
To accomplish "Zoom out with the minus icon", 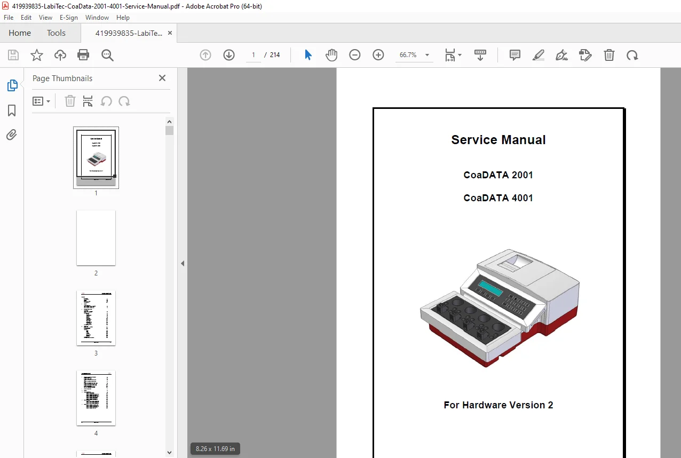I will point(355,55).
